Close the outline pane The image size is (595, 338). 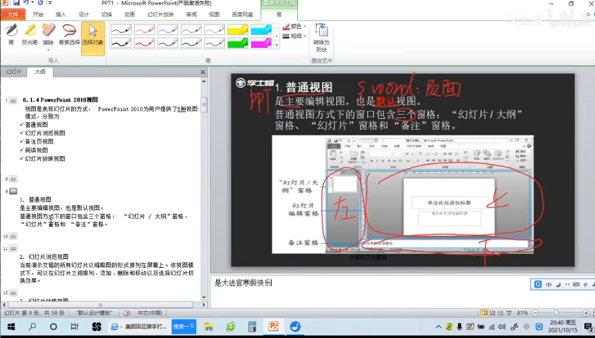(x=203, y=72)
